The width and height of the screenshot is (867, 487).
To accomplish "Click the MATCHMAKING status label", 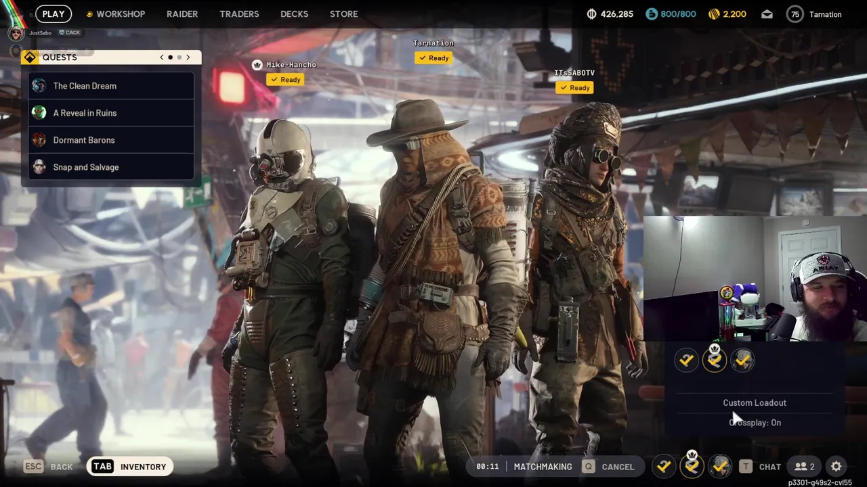I will tap(543, 467).
